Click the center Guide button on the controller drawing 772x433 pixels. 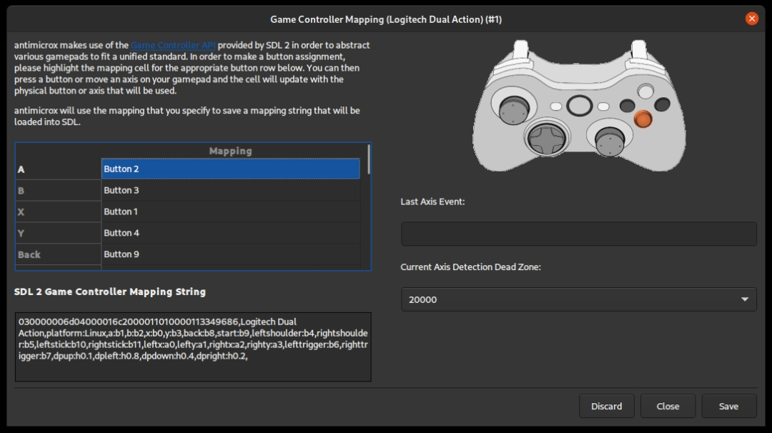click(579, 105)
